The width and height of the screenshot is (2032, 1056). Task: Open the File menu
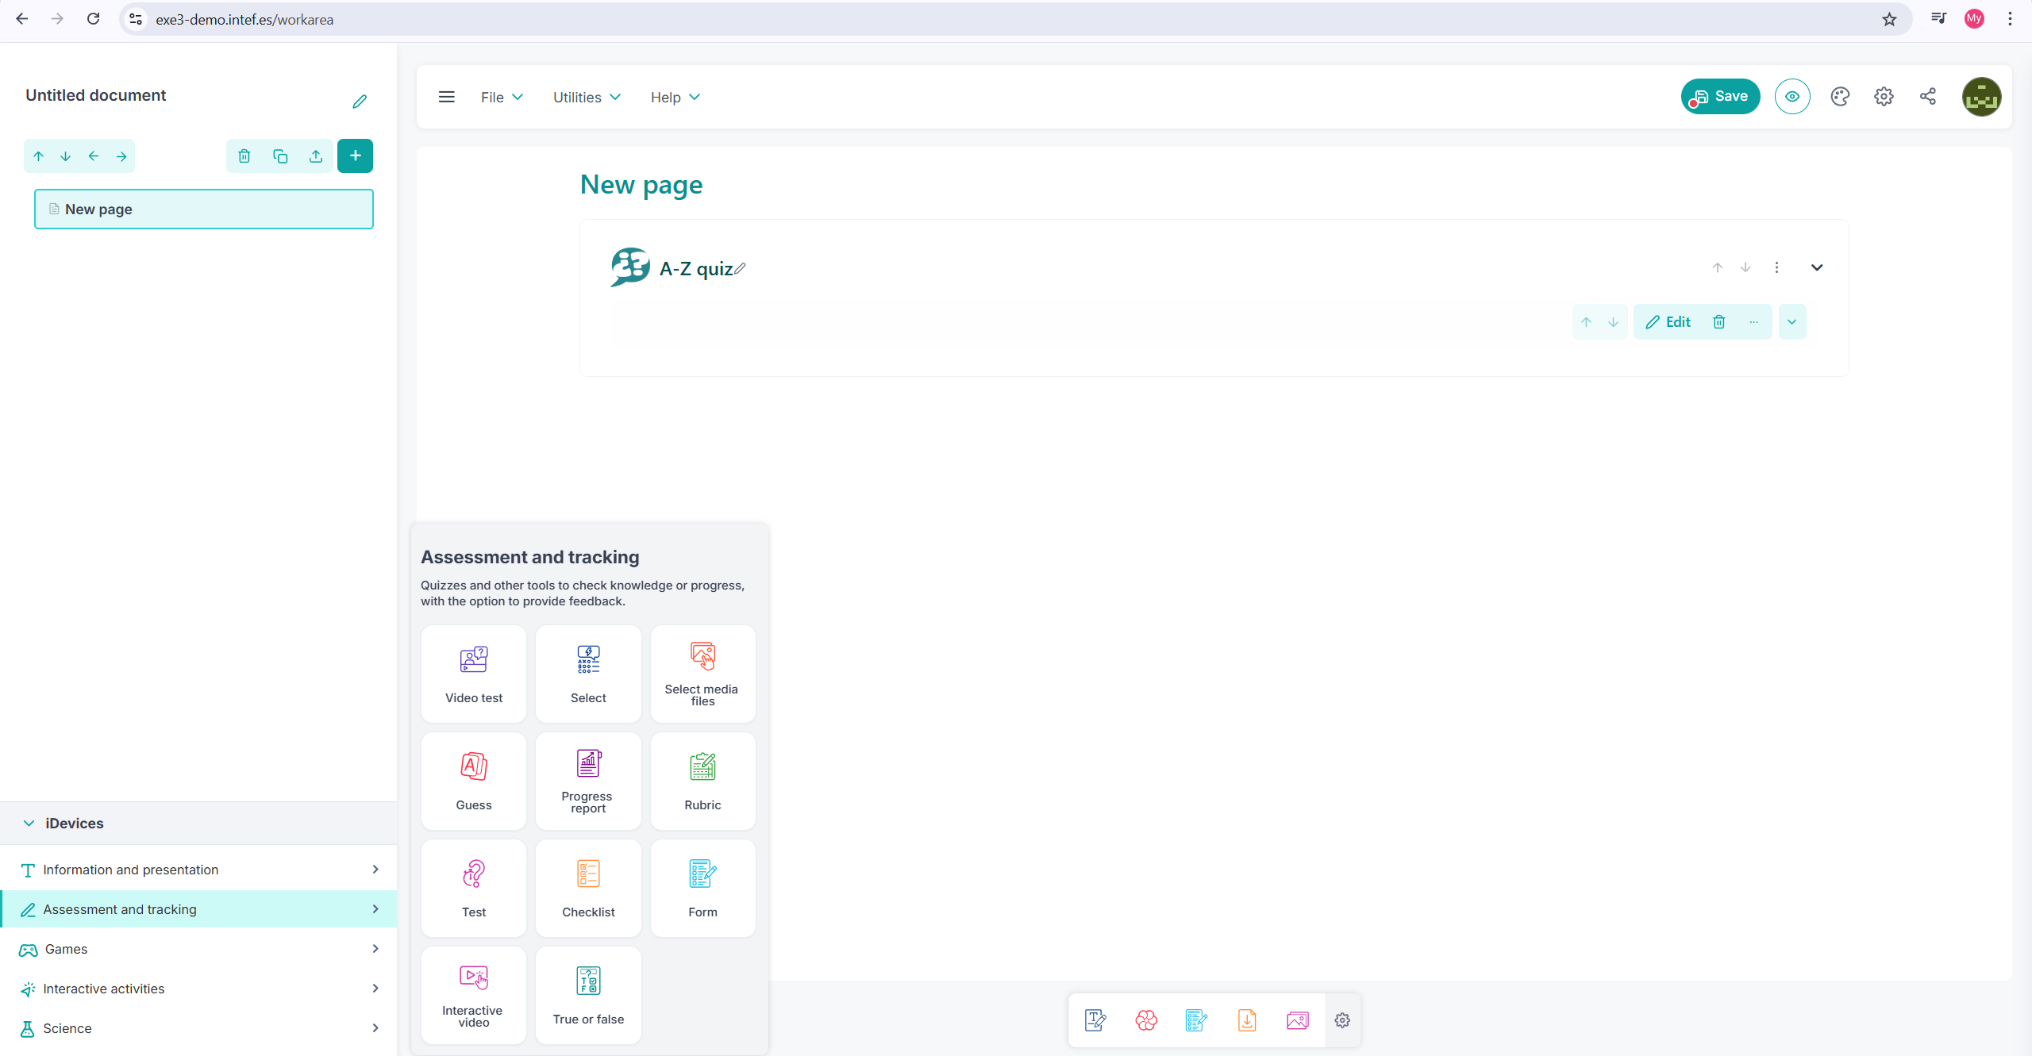tap(502, 97)
